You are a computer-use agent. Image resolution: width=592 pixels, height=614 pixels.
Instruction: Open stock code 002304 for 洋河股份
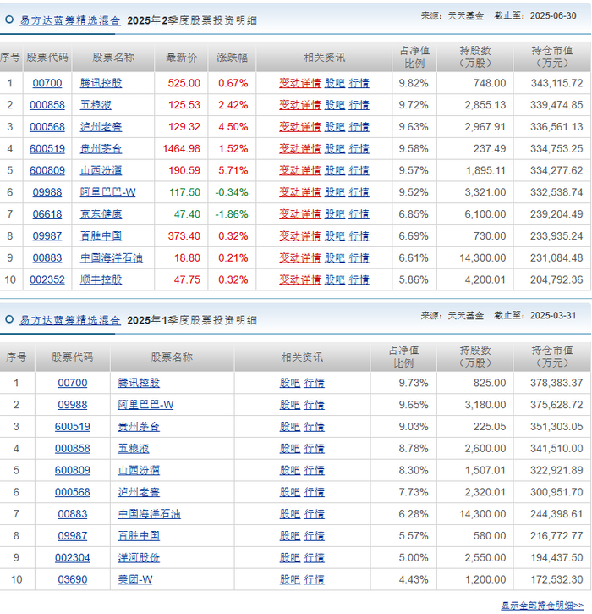click(73, 558)
